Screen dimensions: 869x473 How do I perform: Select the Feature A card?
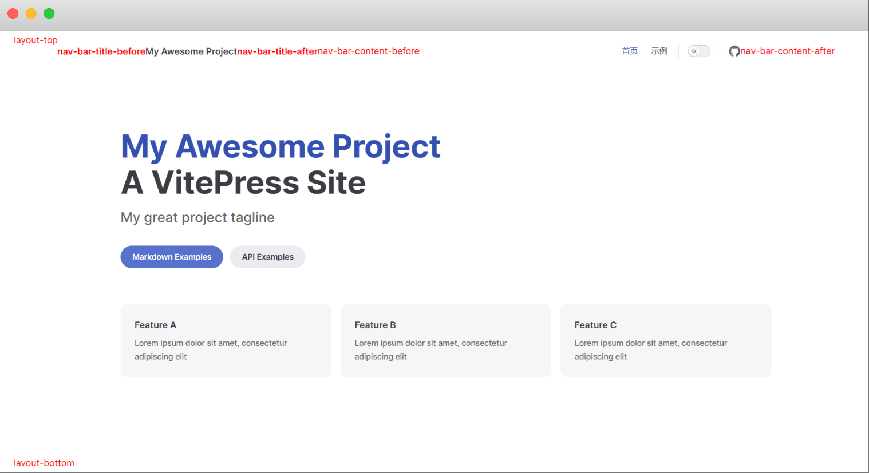(226, 341)
